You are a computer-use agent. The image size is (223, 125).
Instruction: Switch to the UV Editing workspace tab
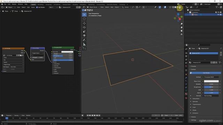(x=57, y=5)
